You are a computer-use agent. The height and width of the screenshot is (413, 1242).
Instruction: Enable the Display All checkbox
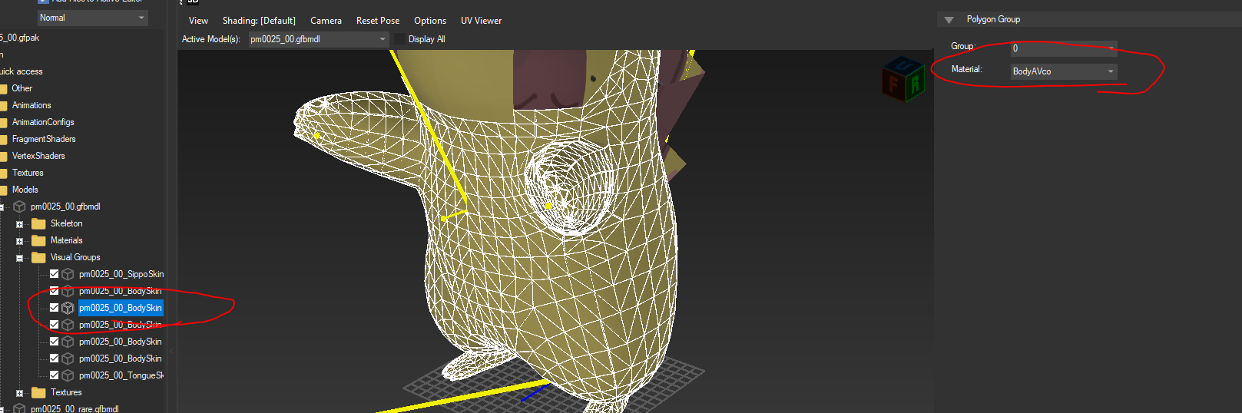pyautogui.click(x=399, y=39)
